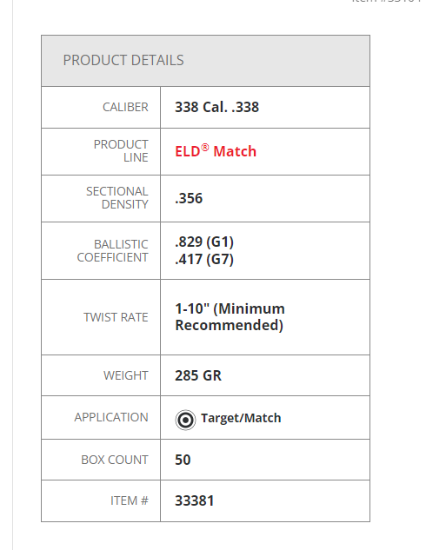Click the .829 (G1) ballistic coefficient
Screen dimensions: 426x550
[204, 242]
